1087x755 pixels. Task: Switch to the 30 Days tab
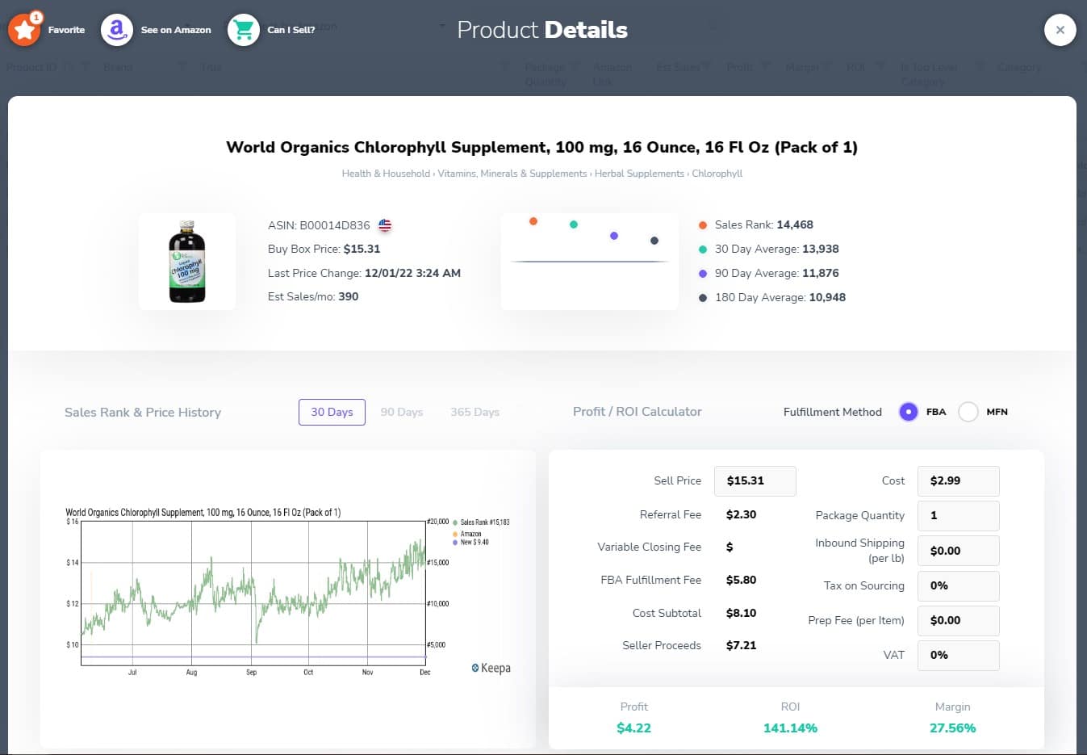(x=332, y=412)
